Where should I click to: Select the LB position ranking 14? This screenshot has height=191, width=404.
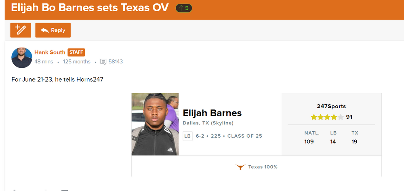click(x=333, y=141)
